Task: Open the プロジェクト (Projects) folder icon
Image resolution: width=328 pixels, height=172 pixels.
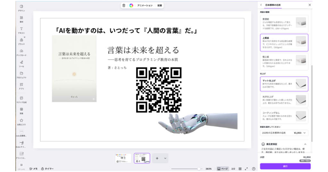Action: [x=21, y=74]
